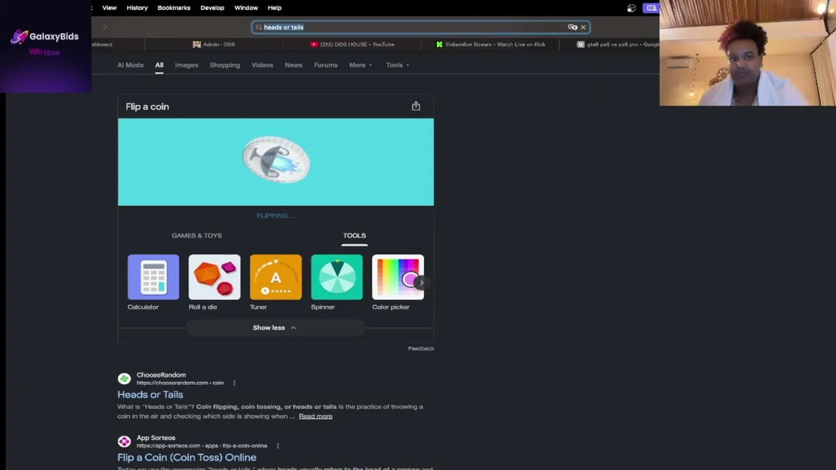Switch to News results tab

pyautogui.click(x=293, y=65)
